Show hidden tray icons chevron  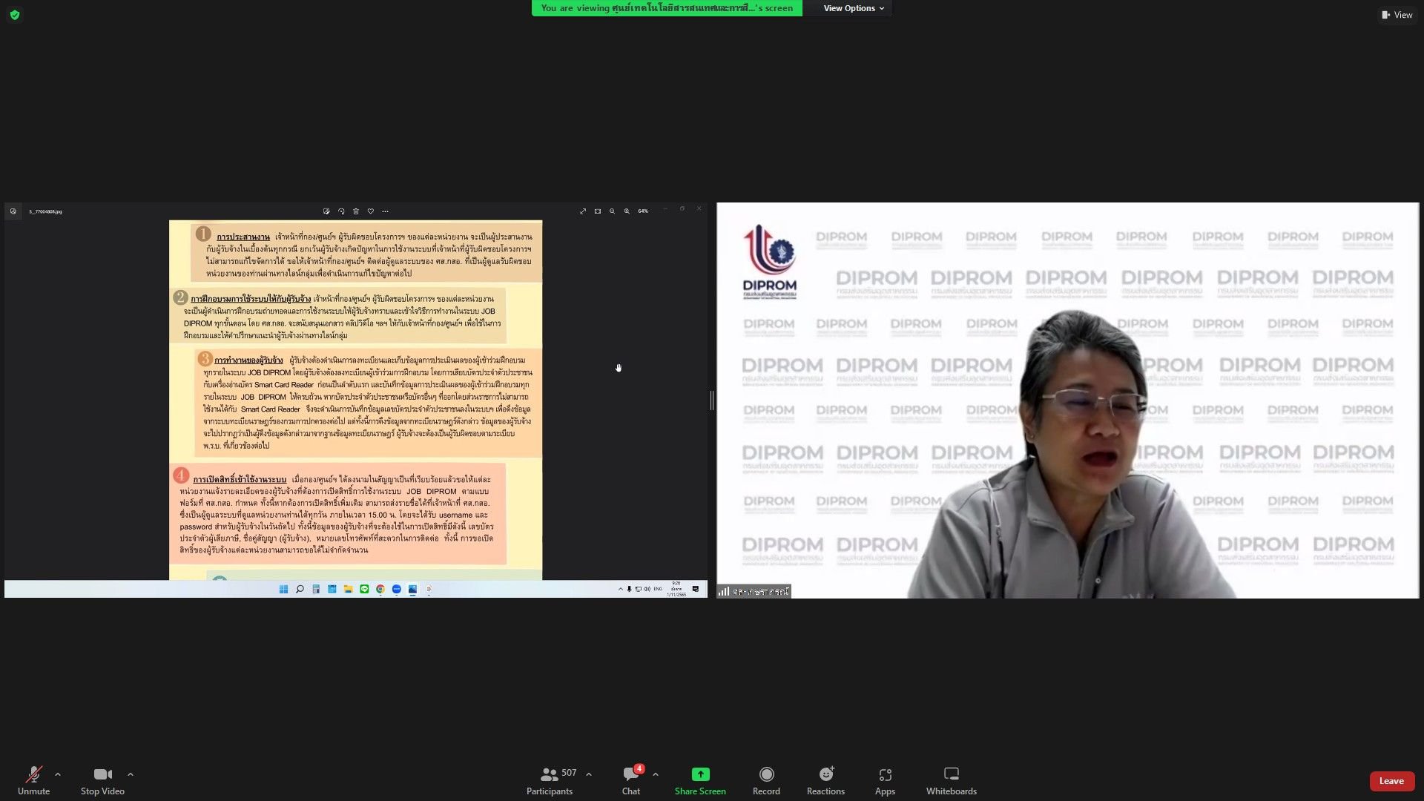tap(621, 589)
